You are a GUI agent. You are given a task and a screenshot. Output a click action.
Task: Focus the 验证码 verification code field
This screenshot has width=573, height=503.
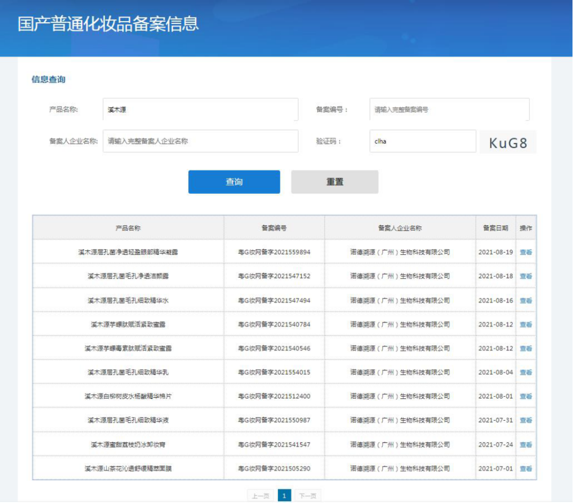(423, 141)
